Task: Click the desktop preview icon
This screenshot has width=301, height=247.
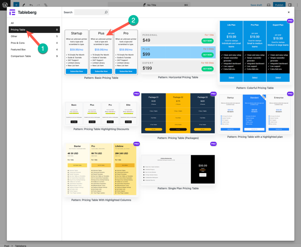Action: click(268, 5)
